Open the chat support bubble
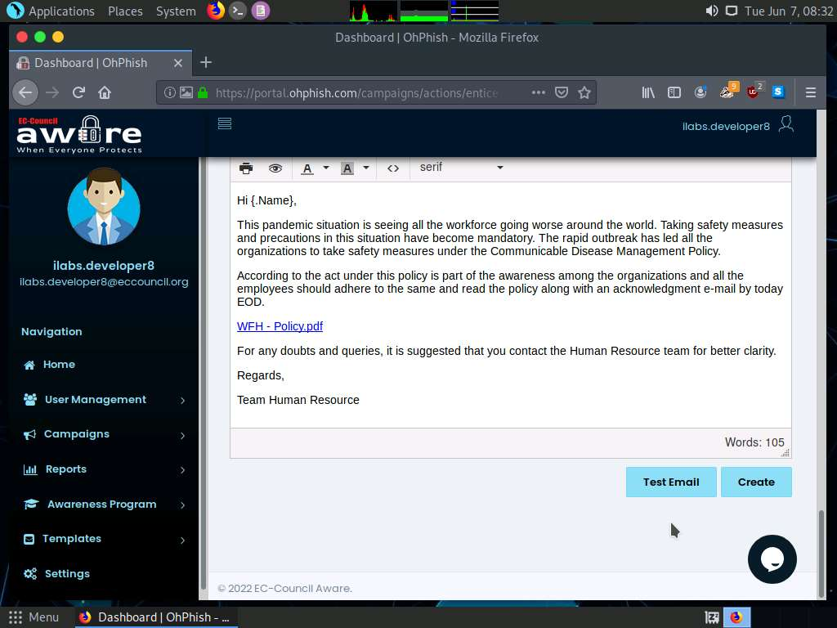 point(772,559)
